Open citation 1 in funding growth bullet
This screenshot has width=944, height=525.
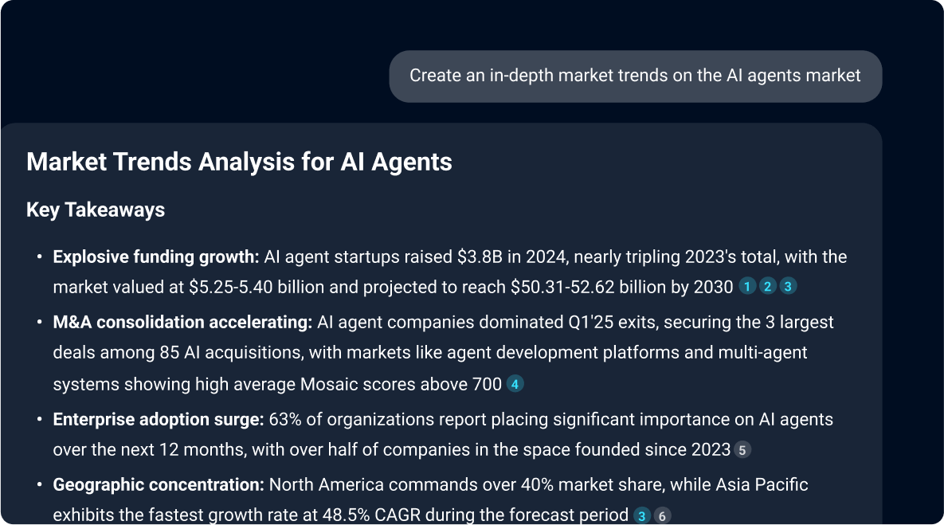tap(747, 287)
